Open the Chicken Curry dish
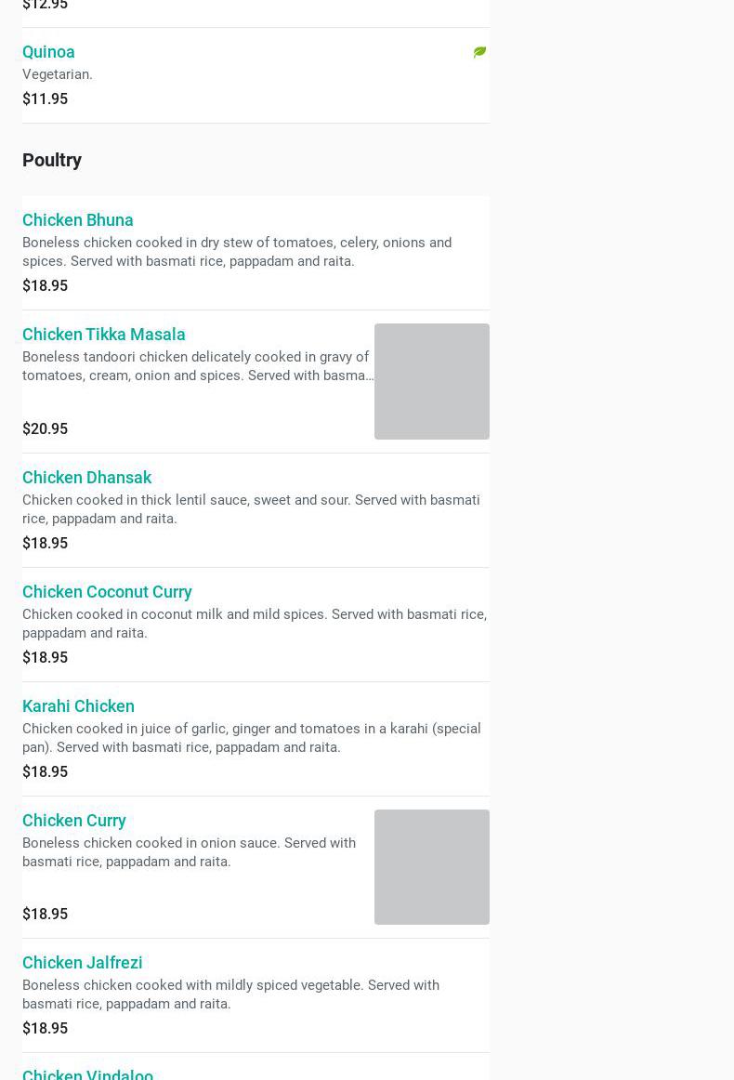The width and height of the screenshot is (734, 1080). tap(74, 821)
